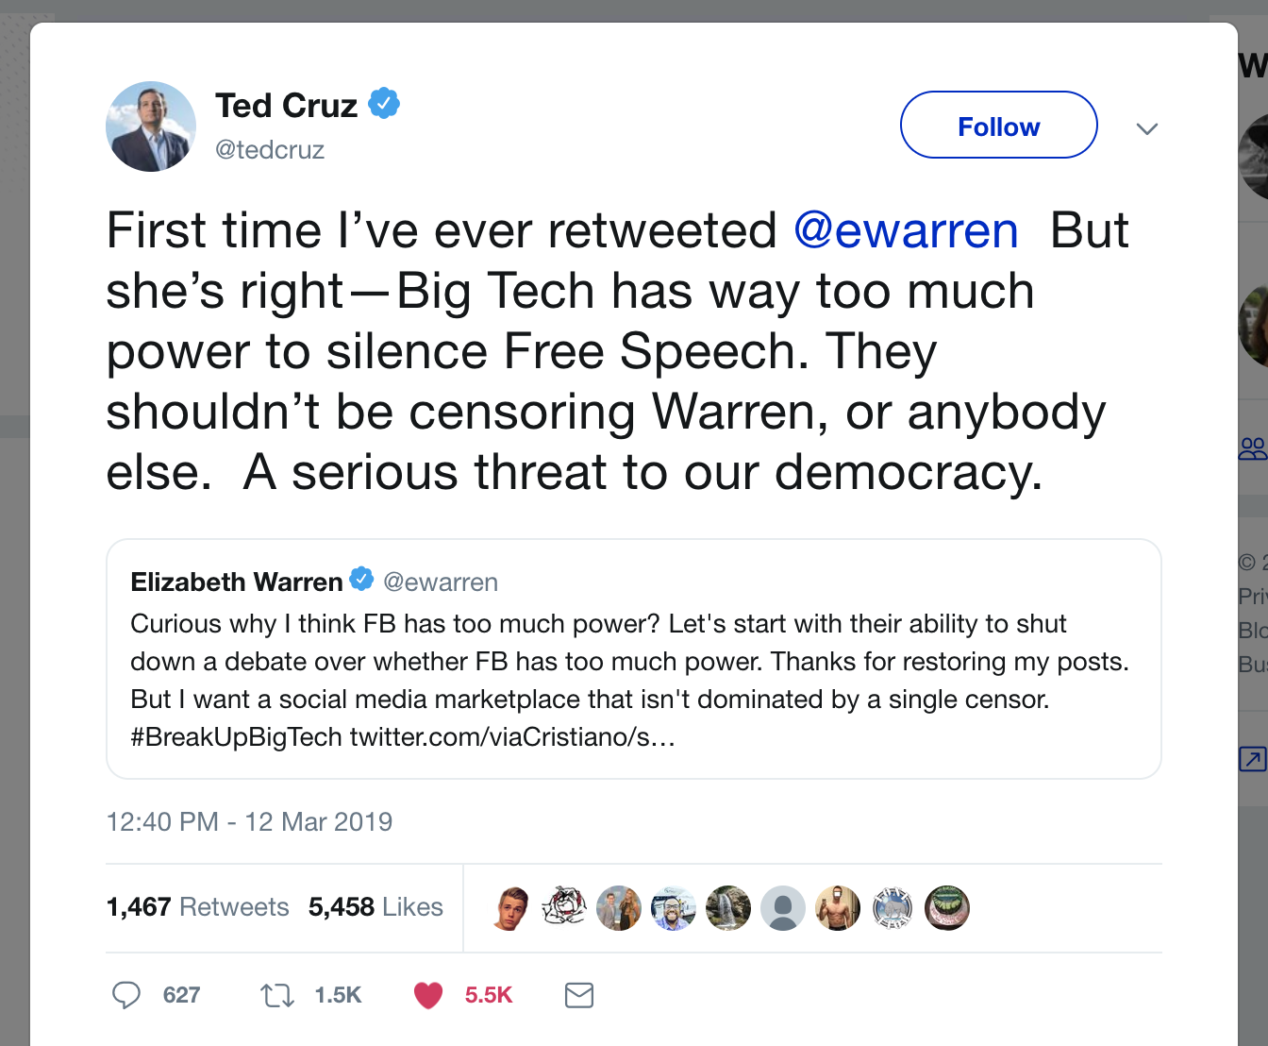Open the @ewarren mention link
Screen dimensions: 1268x1046
click(906, 231)
